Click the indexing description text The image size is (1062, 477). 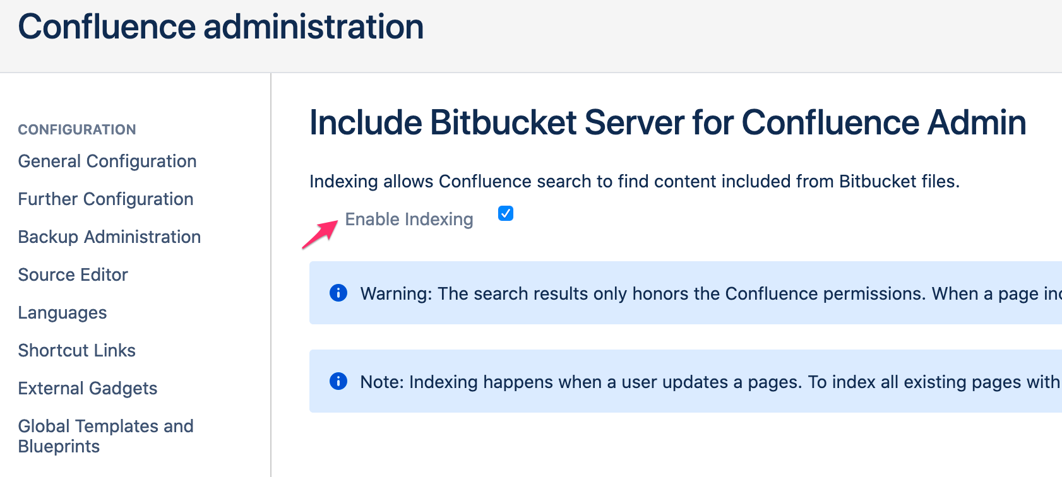634,182
